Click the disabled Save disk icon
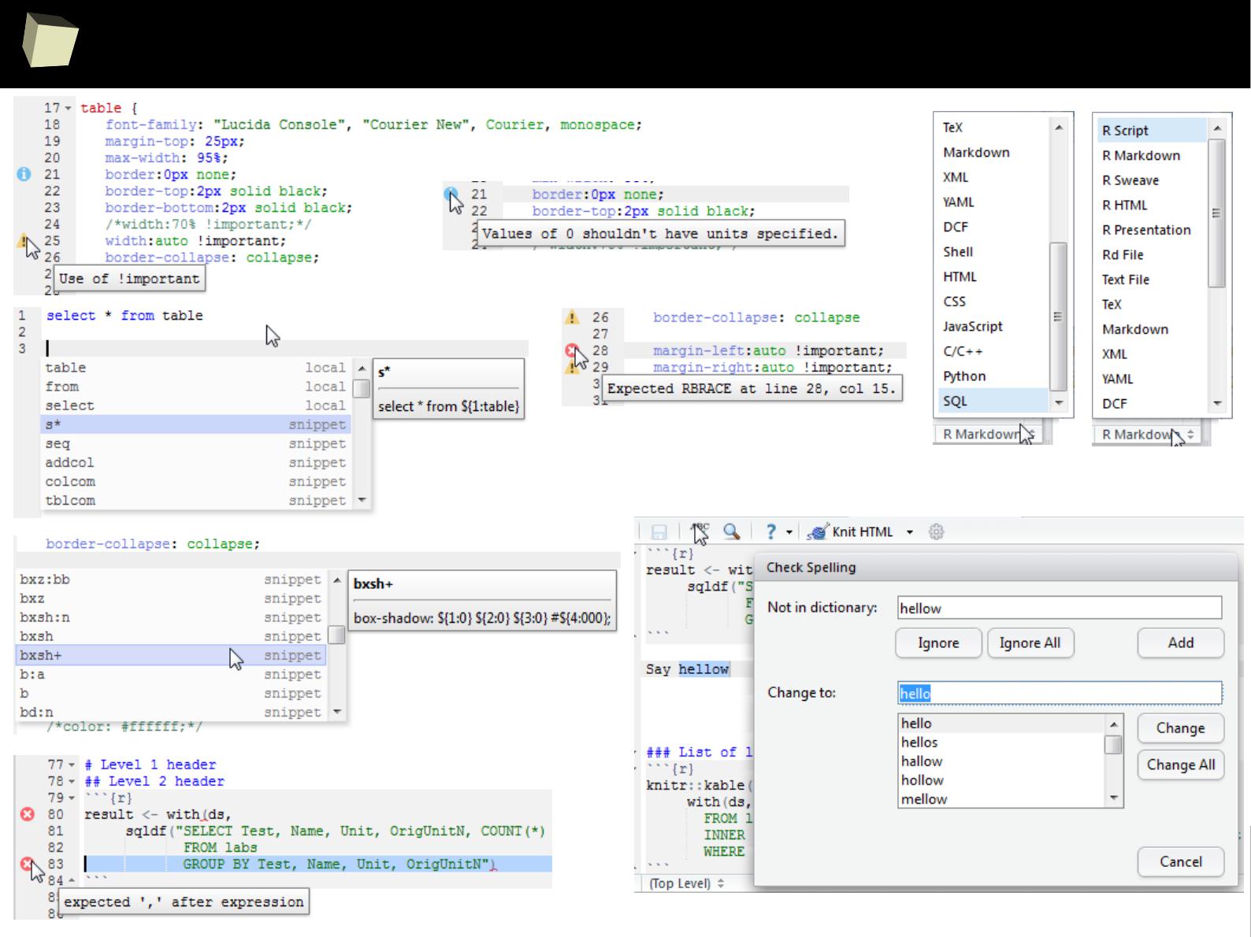Viewport: 1251px width, 937px height. click(x=659, y=532)
